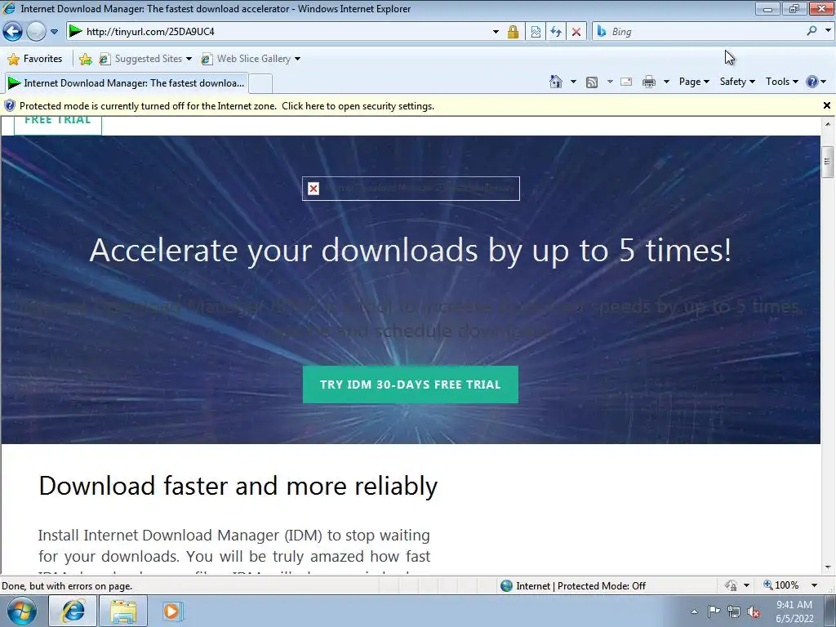Expand the Print options dropdown arrow

pos(666,82)
